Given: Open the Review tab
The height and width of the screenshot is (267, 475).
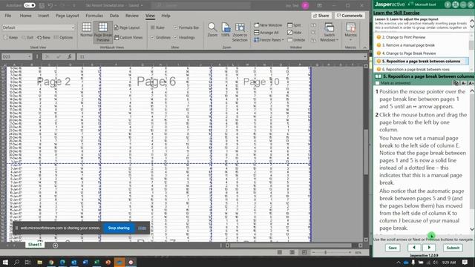Looking at the screenshot, I should [x=132, y=16].
